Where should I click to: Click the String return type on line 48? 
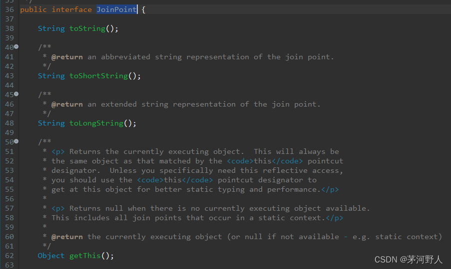pos(51,123)
